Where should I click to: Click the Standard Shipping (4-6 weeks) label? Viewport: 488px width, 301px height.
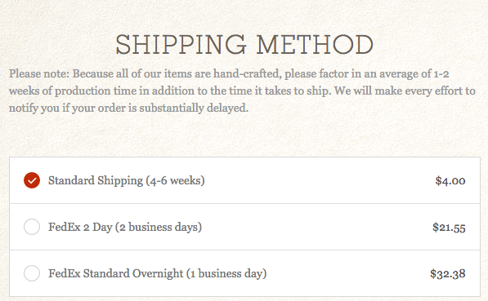point(127,181)
